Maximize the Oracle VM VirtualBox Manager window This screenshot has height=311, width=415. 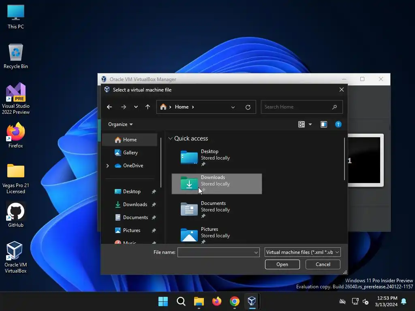[x=362, y=79]
